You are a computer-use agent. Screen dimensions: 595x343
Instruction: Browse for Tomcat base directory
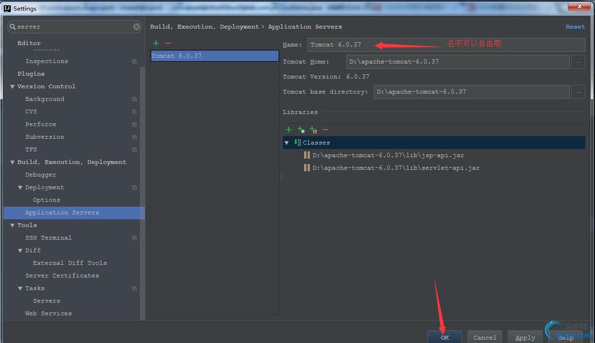(x=578, y=92)
